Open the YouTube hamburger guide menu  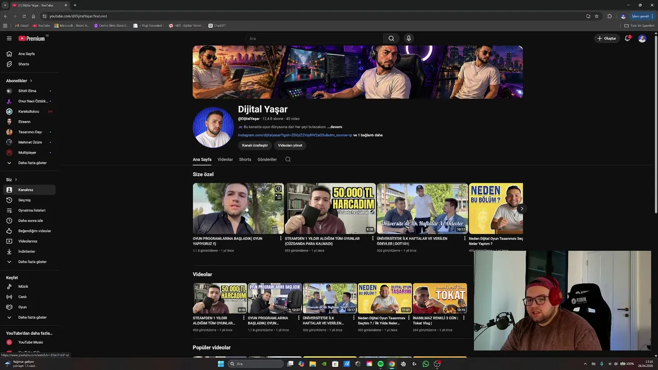(9, 39)
